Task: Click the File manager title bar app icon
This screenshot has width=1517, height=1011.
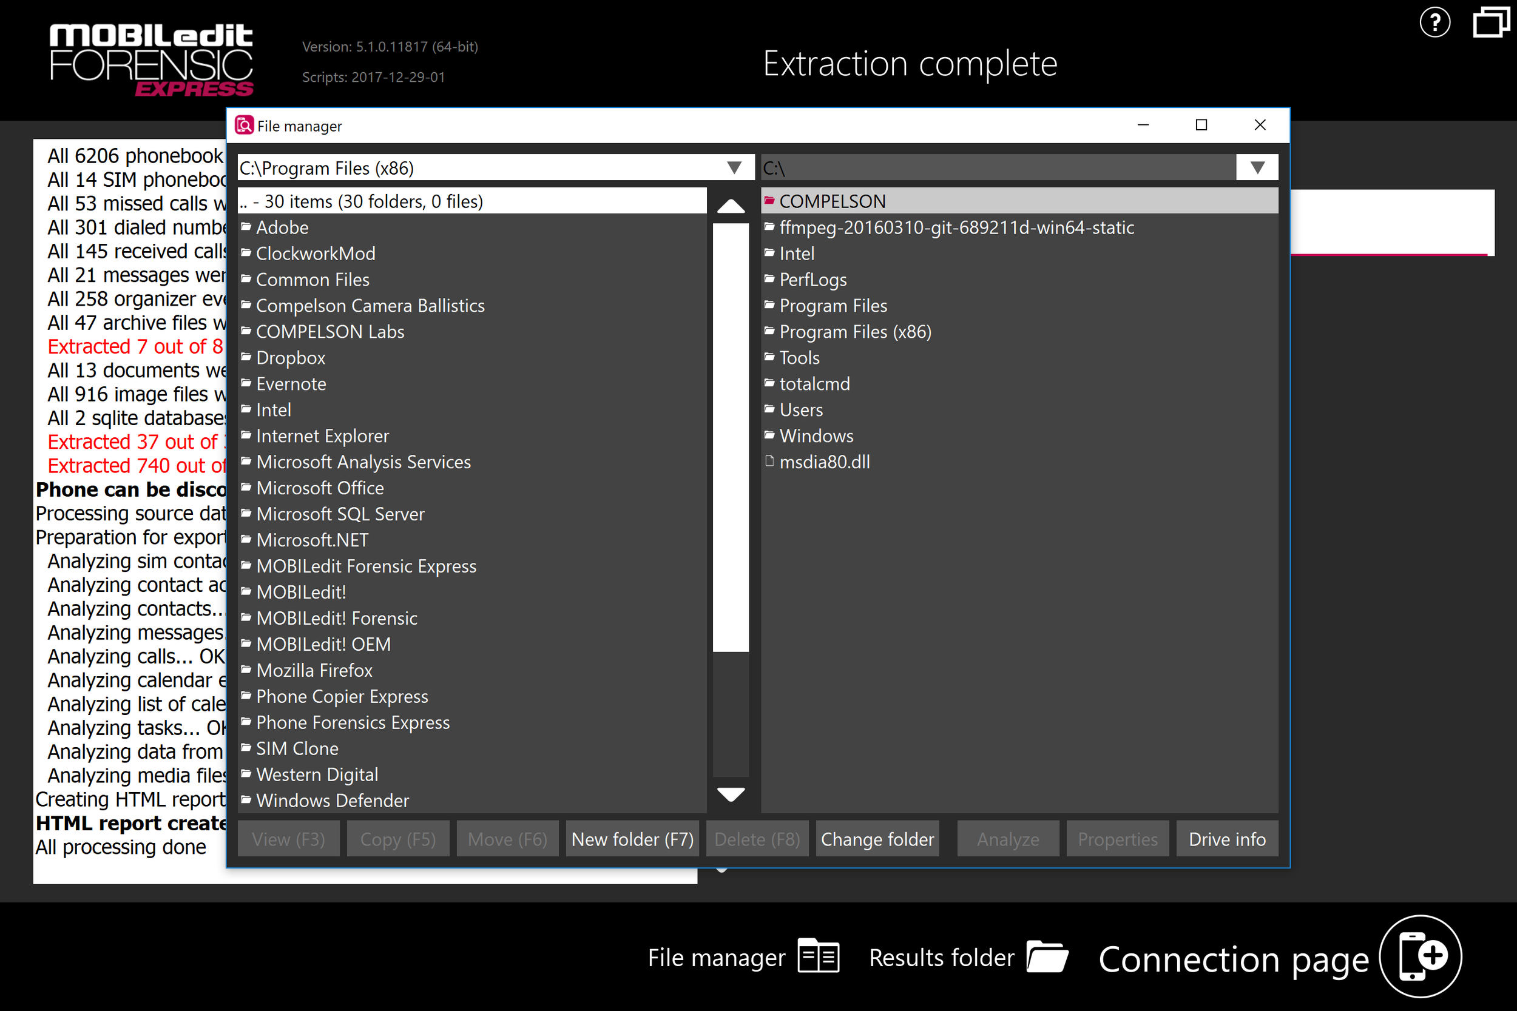Action: pos(244,125)
